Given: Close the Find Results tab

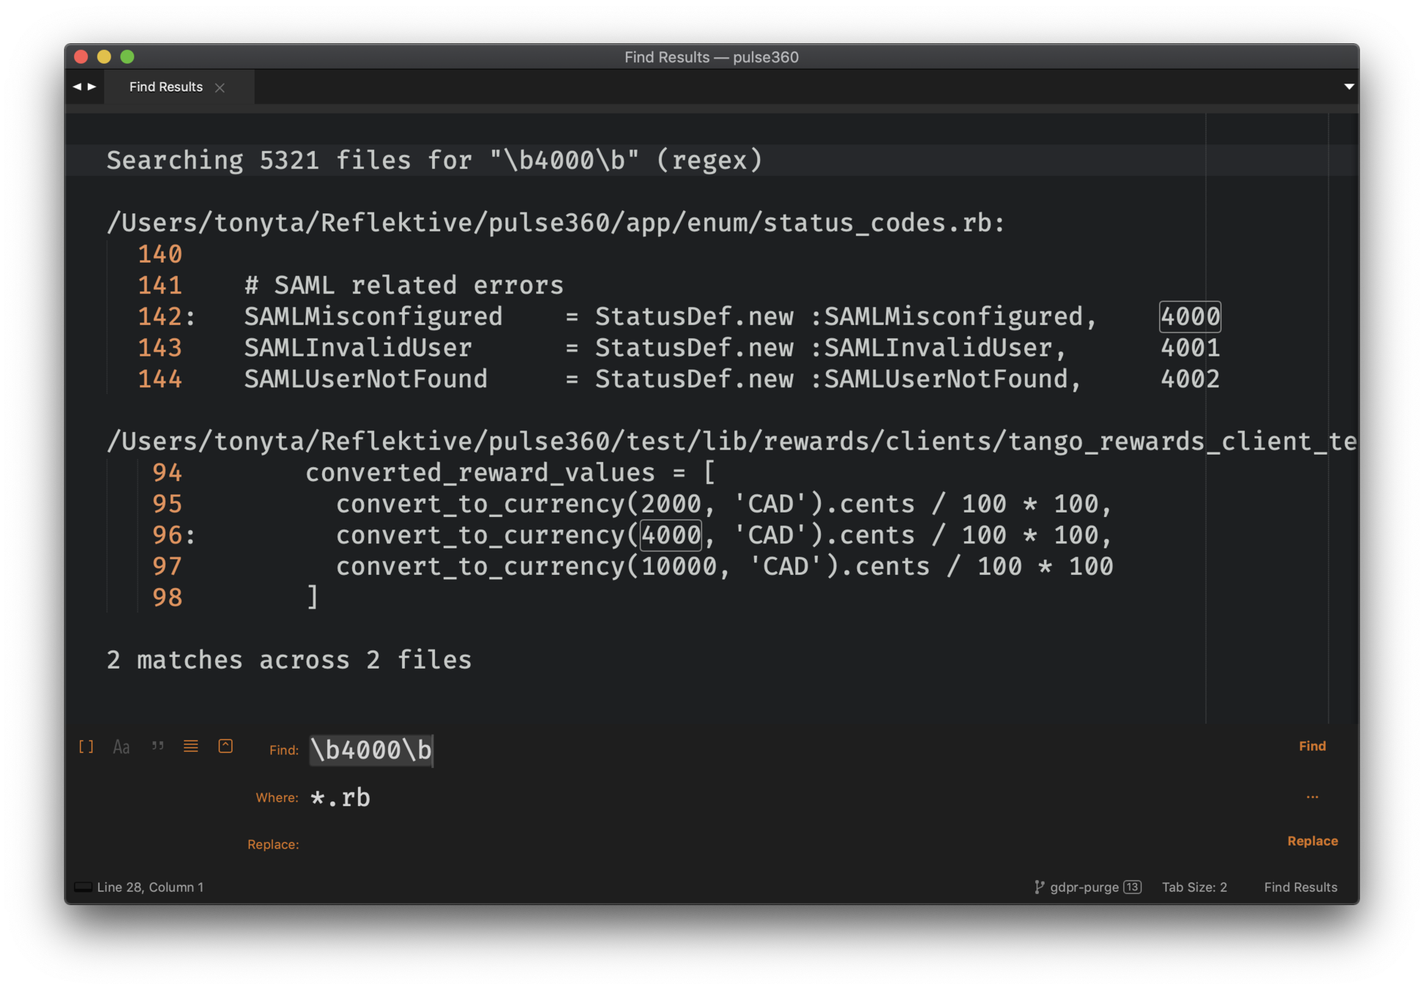Looking at the screenshot, I should point(219,87).
